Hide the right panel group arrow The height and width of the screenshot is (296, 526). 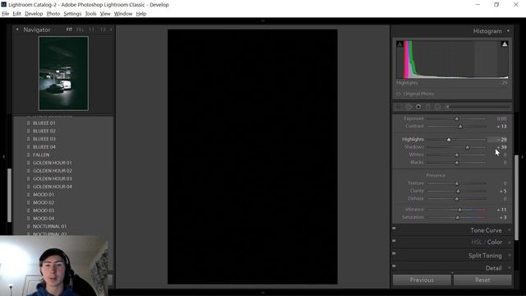click(523, 156)
